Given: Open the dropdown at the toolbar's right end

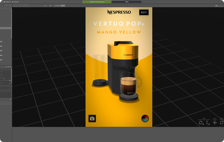Looking at the screenshot, I should tap(218, 6).
